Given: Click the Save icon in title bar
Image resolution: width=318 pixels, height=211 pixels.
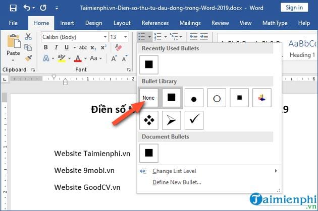Looking at the screenshot, I should point(13,8).
